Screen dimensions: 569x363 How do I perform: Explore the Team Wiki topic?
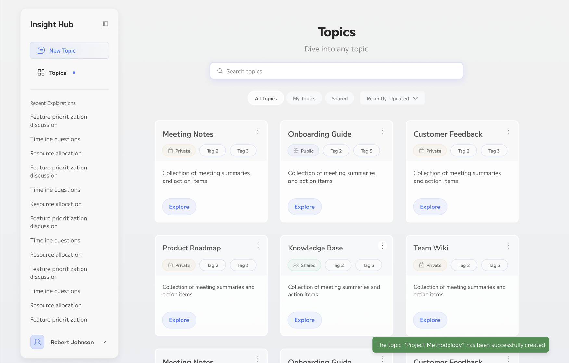click(430, 320)
